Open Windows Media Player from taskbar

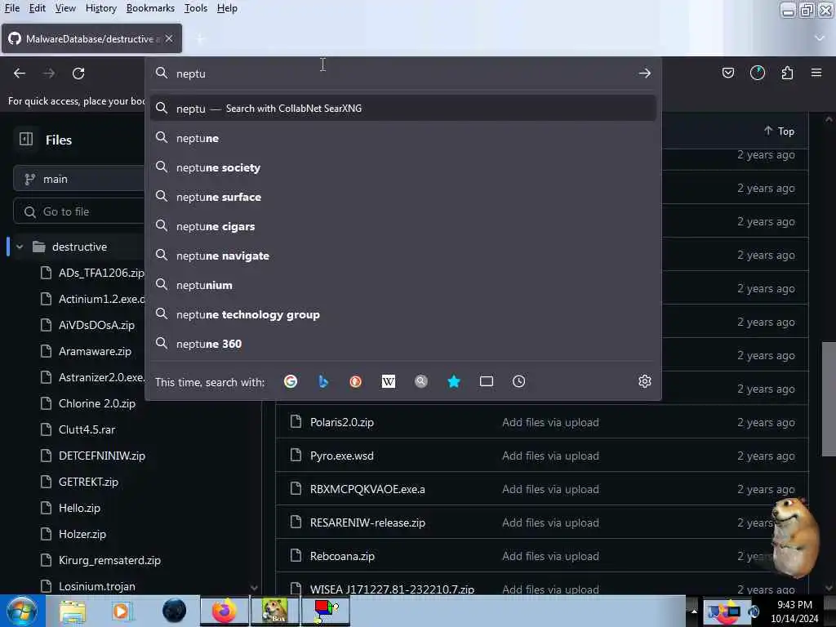pos(121,611)
